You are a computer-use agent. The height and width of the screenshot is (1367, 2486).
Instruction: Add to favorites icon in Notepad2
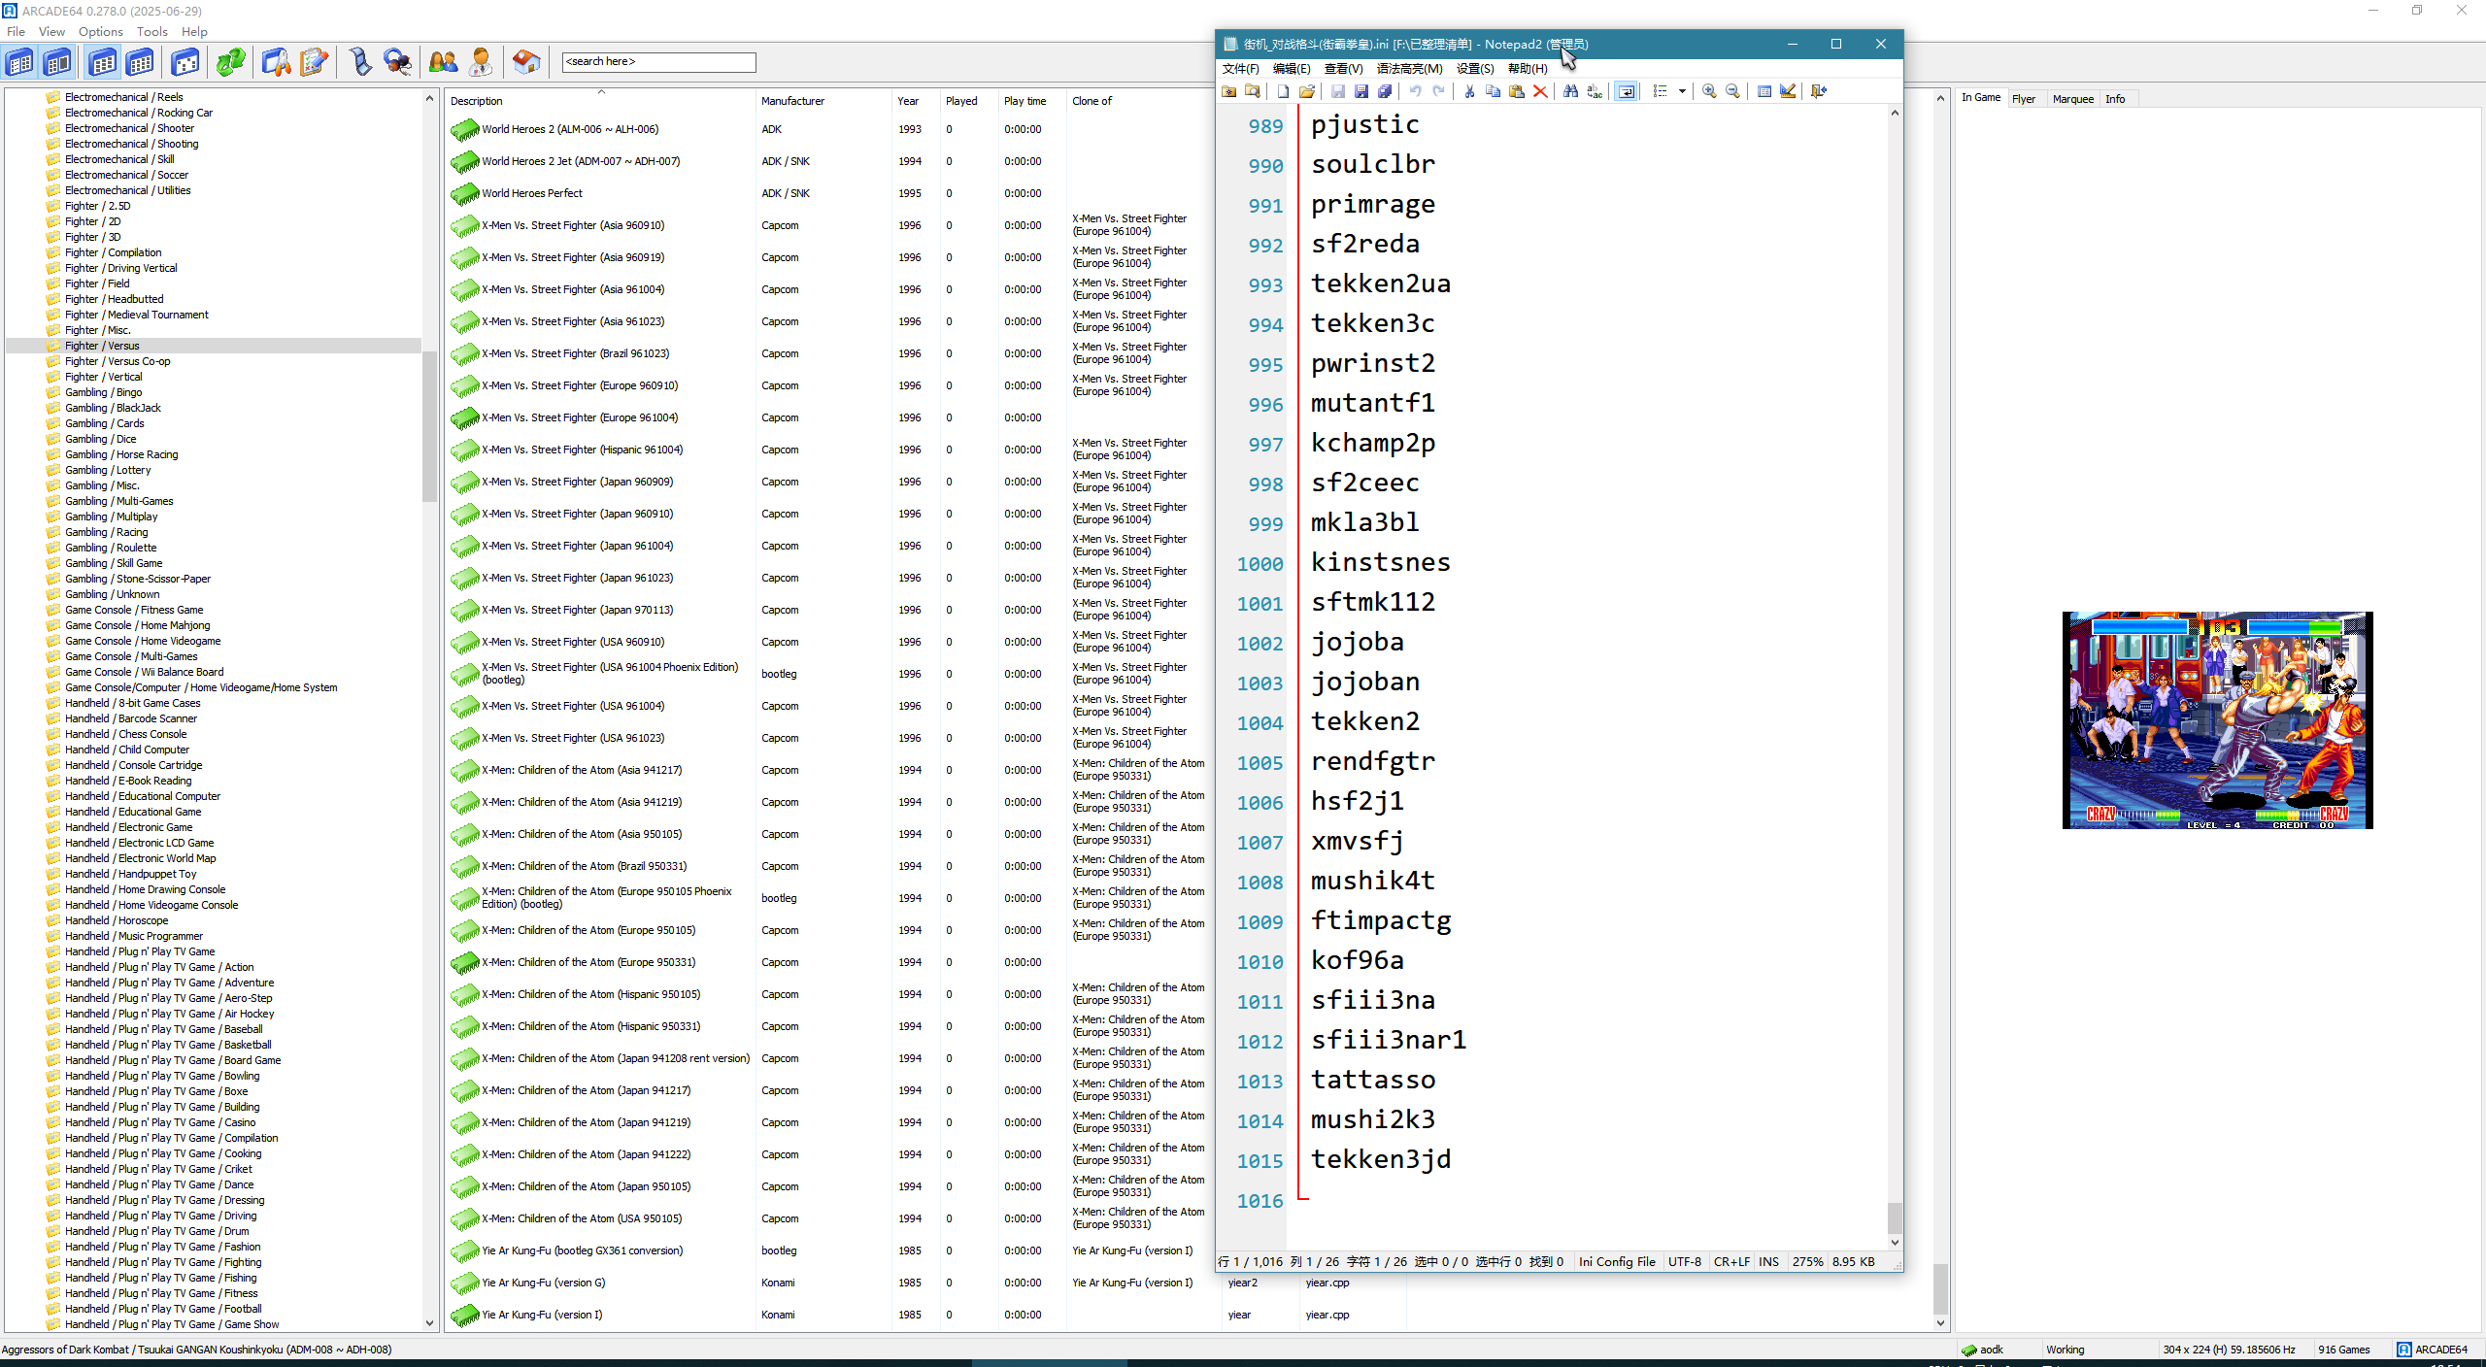1229,91
